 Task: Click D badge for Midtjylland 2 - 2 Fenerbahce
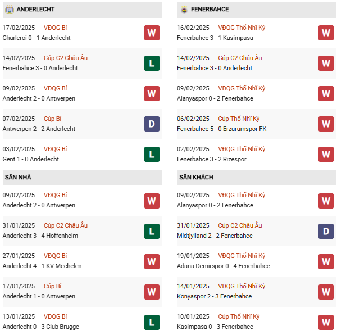click(326, 230)
